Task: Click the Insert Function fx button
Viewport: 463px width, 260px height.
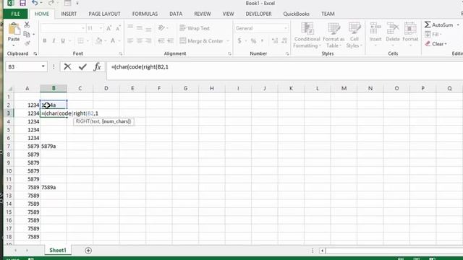Action: tap(97, 67)
